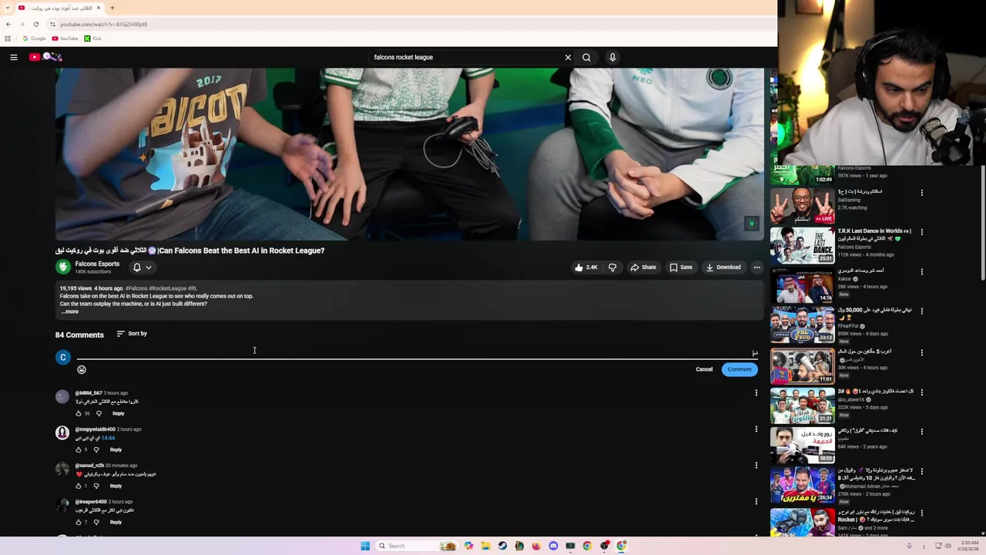Open the LIVE SaliGaming suggested video thumbnail
This screenshot has height=555, width=986.
click(802, 206)
